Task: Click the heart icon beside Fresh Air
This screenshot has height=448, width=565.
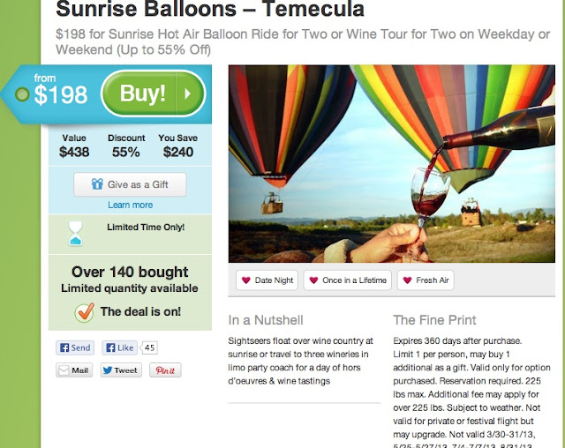Action: coord(407,280)
